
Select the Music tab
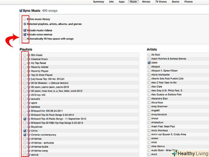(133, 2)
